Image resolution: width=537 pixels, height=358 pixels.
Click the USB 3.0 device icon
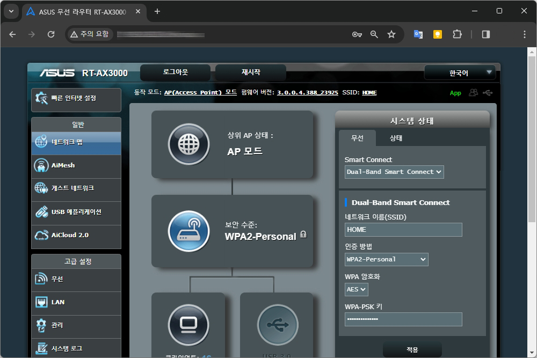278,325
